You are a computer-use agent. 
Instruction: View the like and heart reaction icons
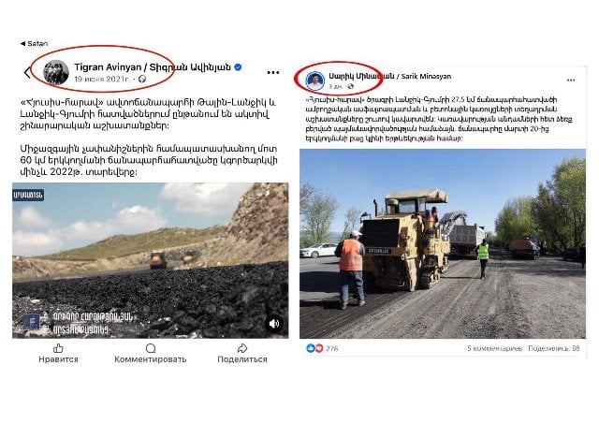pos(314,348)
